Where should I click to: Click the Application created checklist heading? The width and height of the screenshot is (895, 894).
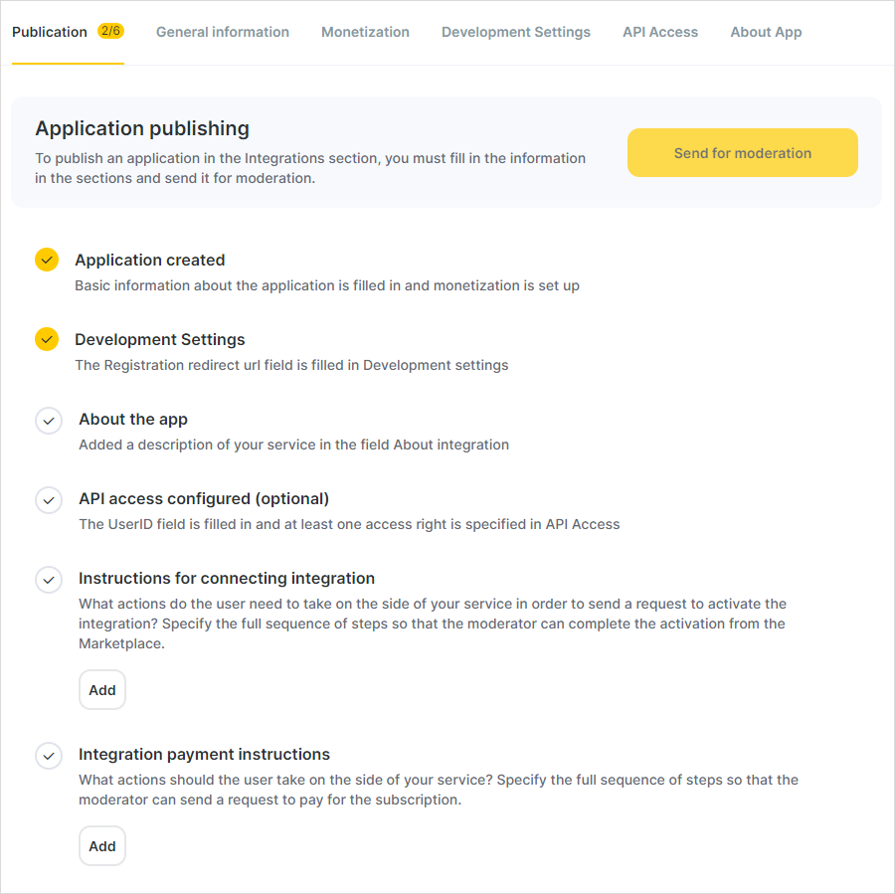pos(149,260)
